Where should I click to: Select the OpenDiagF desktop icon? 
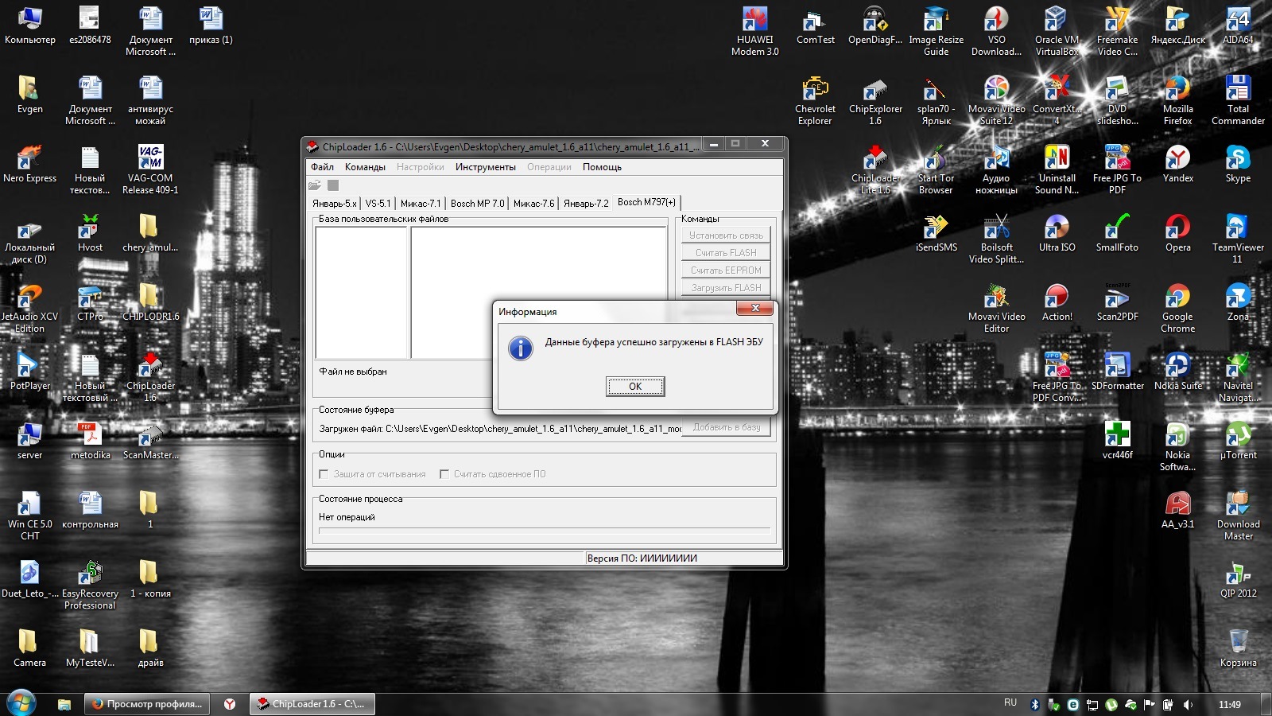[x=875, y=25]
